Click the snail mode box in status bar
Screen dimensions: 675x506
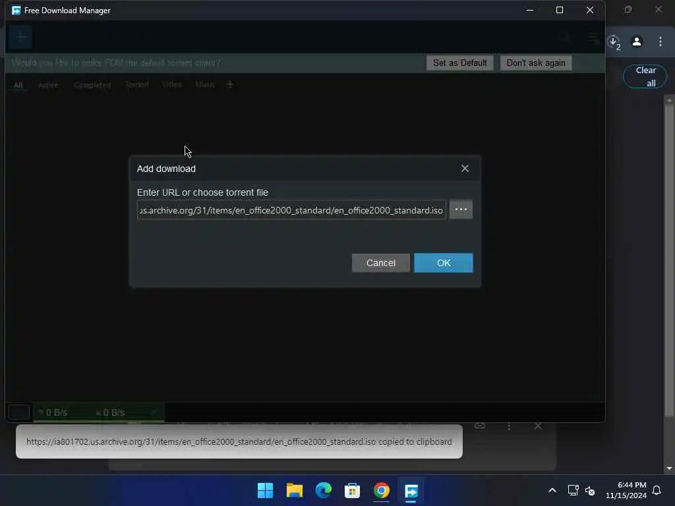click(19, 412)
